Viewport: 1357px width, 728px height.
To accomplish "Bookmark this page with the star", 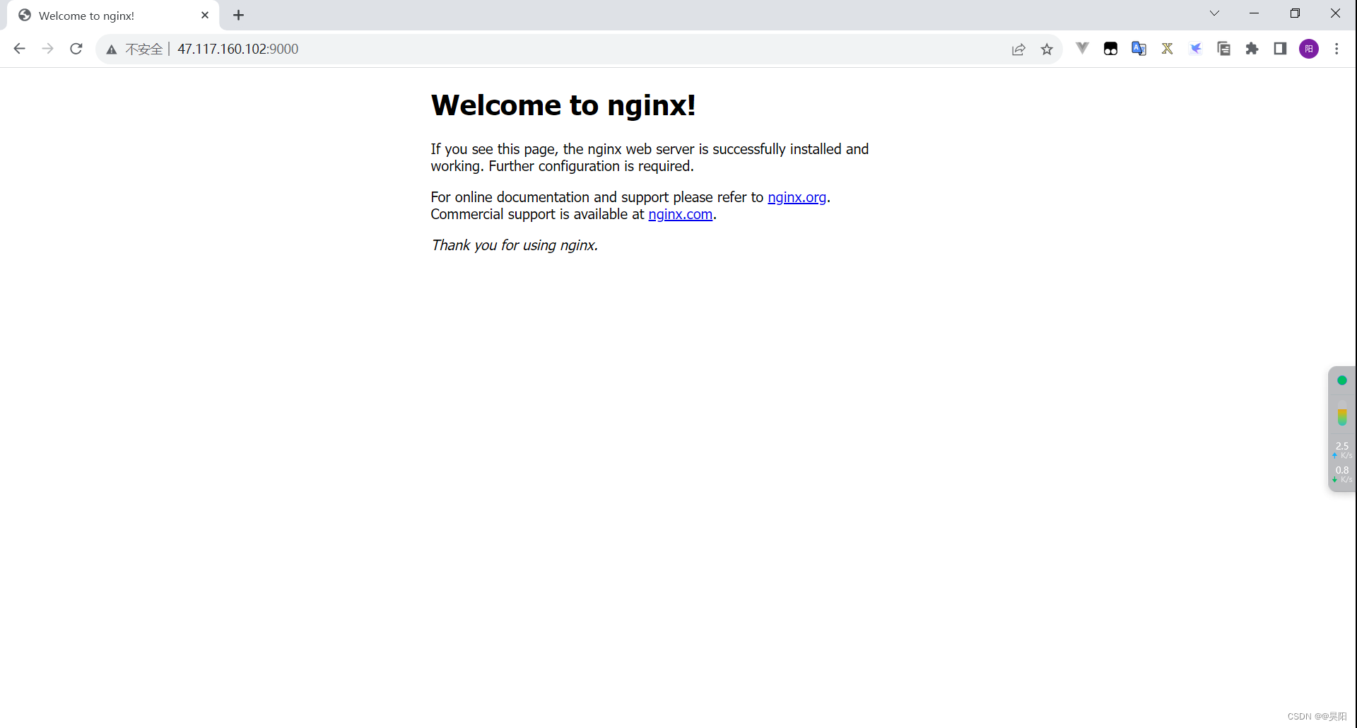I will (1047, 49).
